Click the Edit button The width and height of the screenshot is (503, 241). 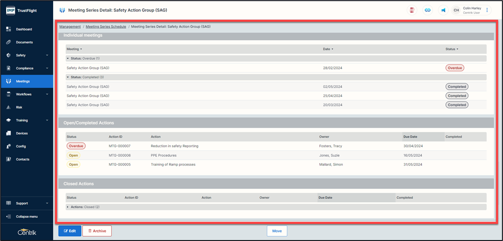point(70,231)
